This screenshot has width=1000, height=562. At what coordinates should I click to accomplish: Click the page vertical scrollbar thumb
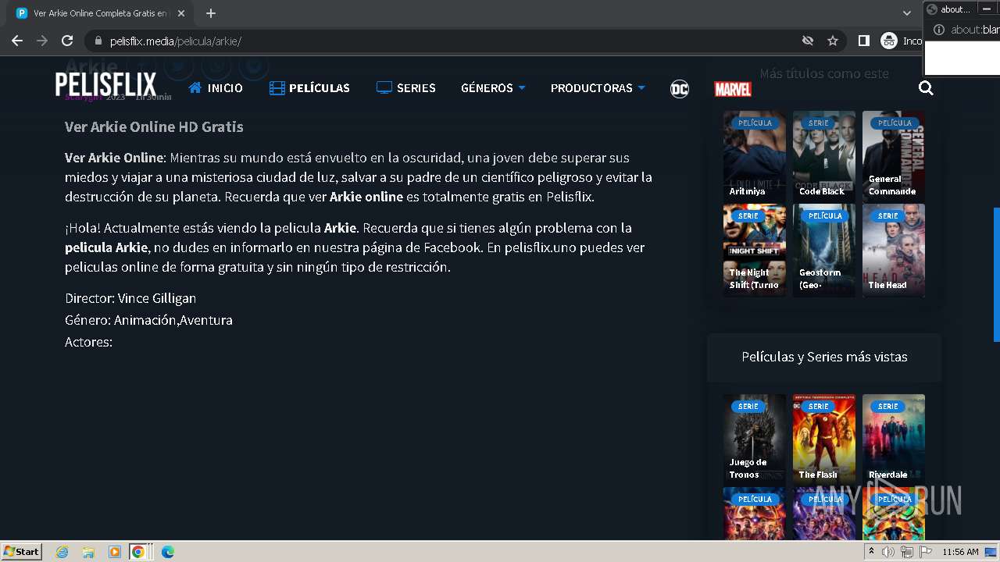click(x=996, y=275)
